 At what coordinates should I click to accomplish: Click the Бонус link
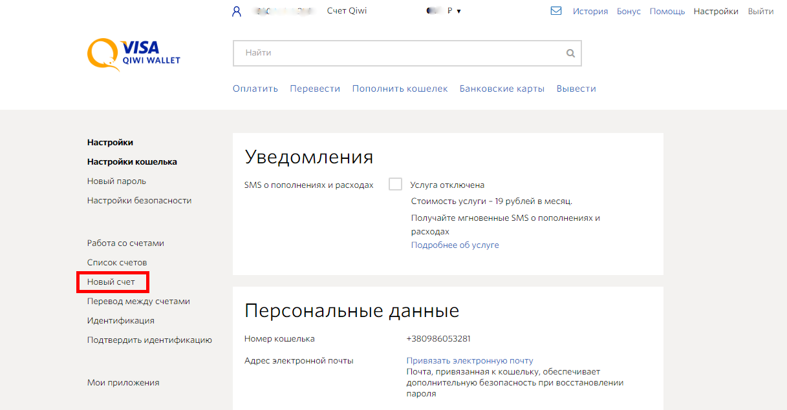(629, 11)
